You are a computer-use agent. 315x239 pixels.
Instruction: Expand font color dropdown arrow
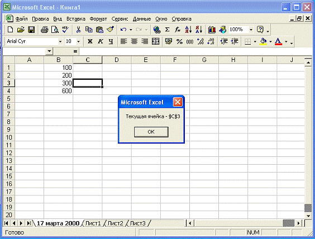(286, 41)
